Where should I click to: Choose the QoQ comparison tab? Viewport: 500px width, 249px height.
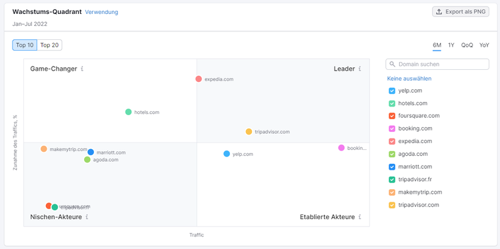[467, 45]
